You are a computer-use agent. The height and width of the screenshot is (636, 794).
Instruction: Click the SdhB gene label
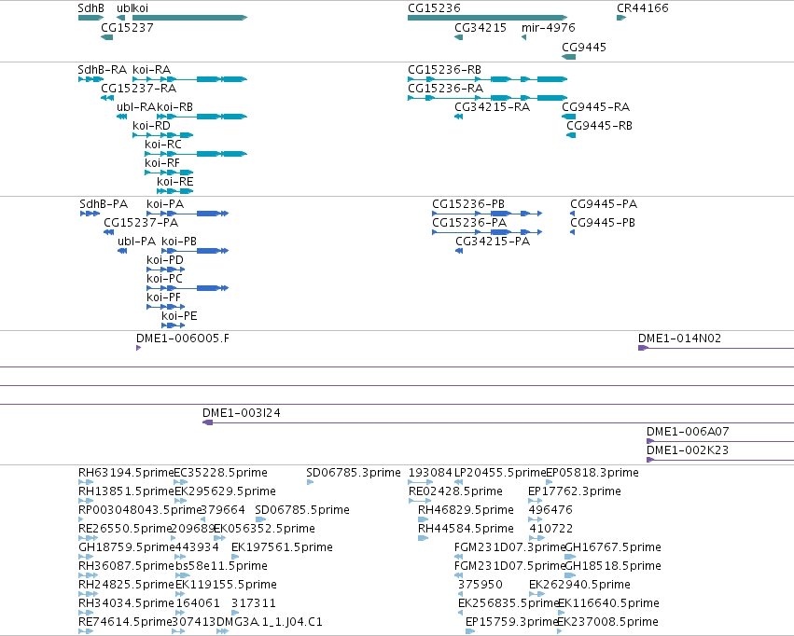pyautogui.click(x=91, y=8)
